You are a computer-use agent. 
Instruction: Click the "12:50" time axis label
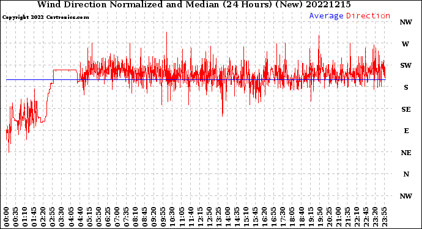tap(209, 217)
